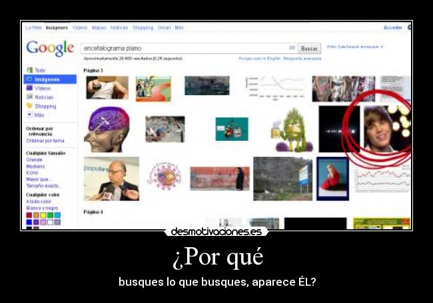Select Cualquier tamaño size option
The height and width of the screenshot is (303, 433).
pos(45,153)
